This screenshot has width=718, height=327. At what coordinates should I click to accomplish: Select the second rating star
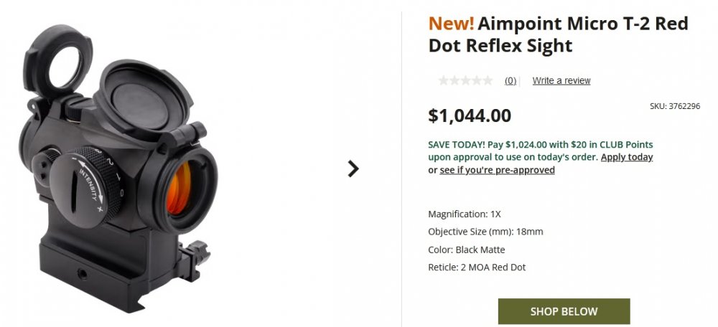pos(454,80)
